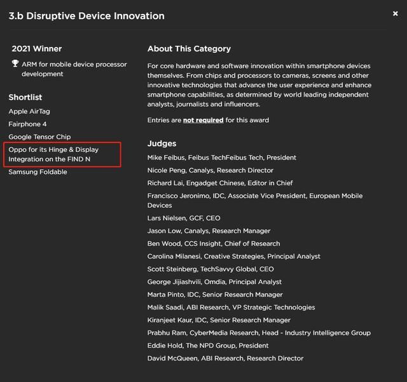Viewport: 407px width, 382px height.
Task: Click the "2021 Winner" heading
Action: (36, 49)
